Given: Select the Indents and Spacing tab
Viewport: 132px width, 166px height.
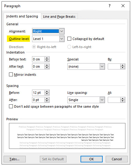Looking at the screenshot, I should pos(22,16).
